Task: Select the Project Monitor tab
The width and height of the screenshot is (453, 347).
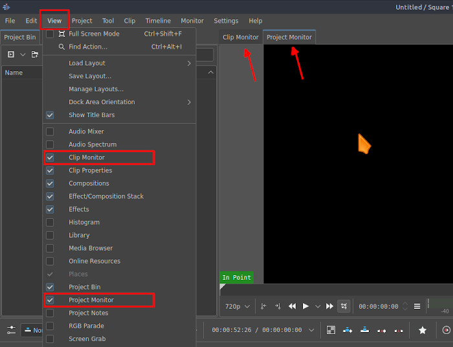Action: point(289,38)
